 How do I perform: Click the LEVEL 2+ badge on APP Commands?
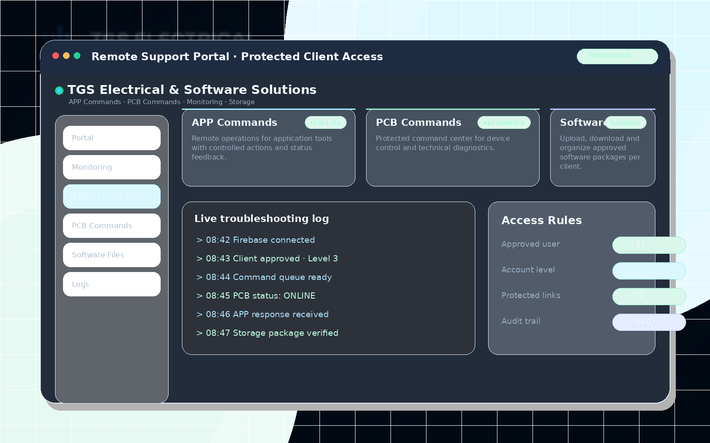(x=326, y=123)
